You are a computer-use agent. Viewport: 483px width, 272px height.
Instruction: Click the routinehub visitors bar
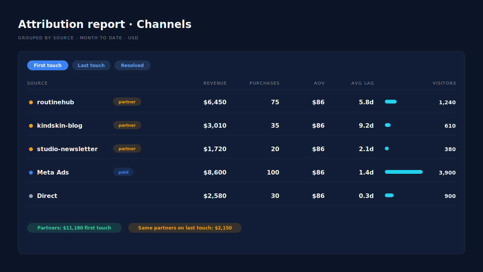[x=391, y=102]
